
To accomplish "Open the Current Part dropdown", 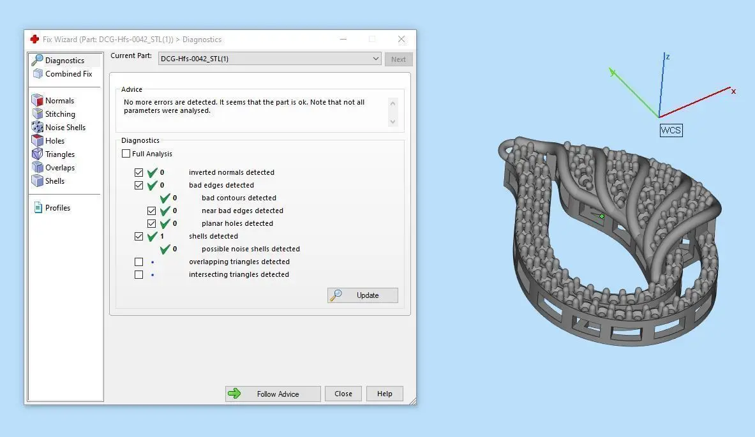I will [x=269, y=59].
